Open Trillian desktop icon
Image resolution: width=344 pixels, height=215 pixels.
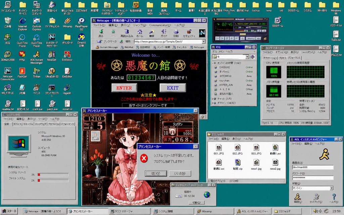coord(37,73)
